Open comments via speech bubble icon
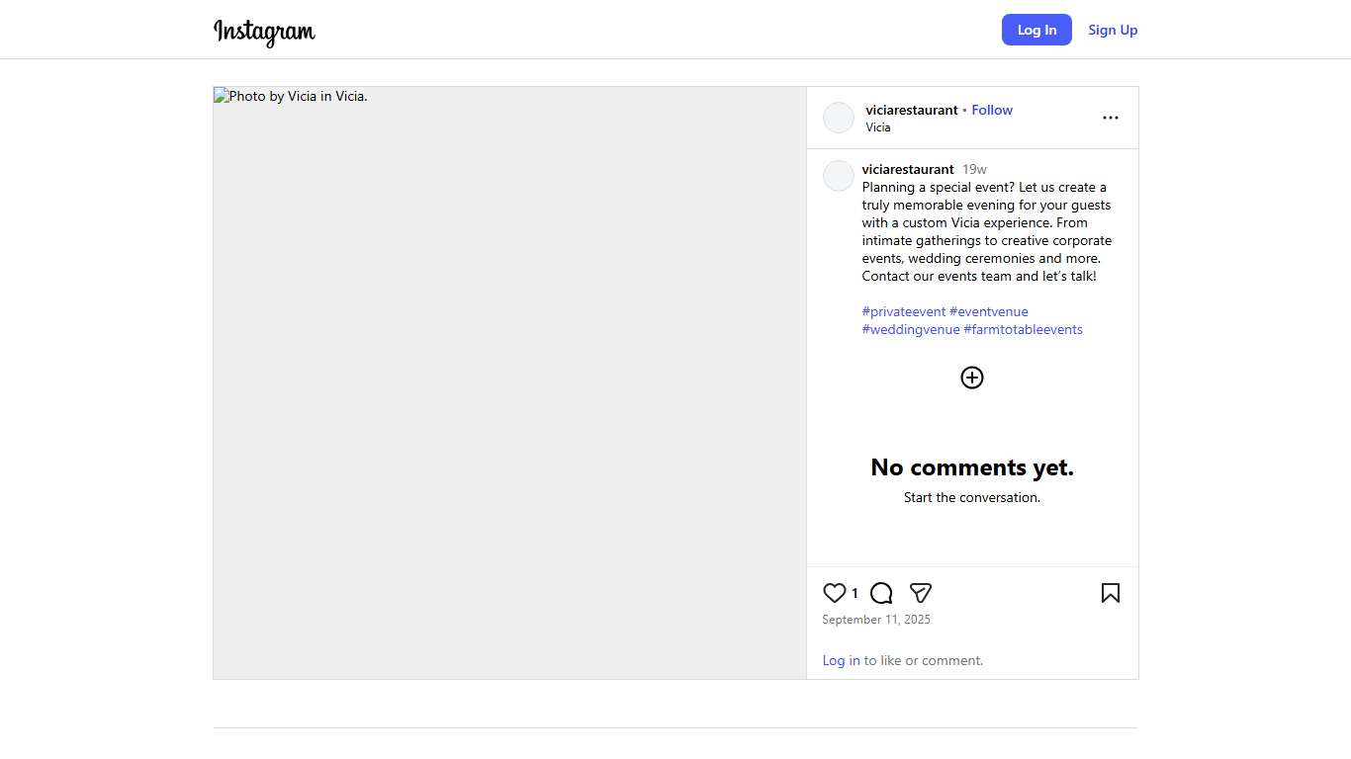Screen dimensions: 1351x759 (x=881, y=593)
